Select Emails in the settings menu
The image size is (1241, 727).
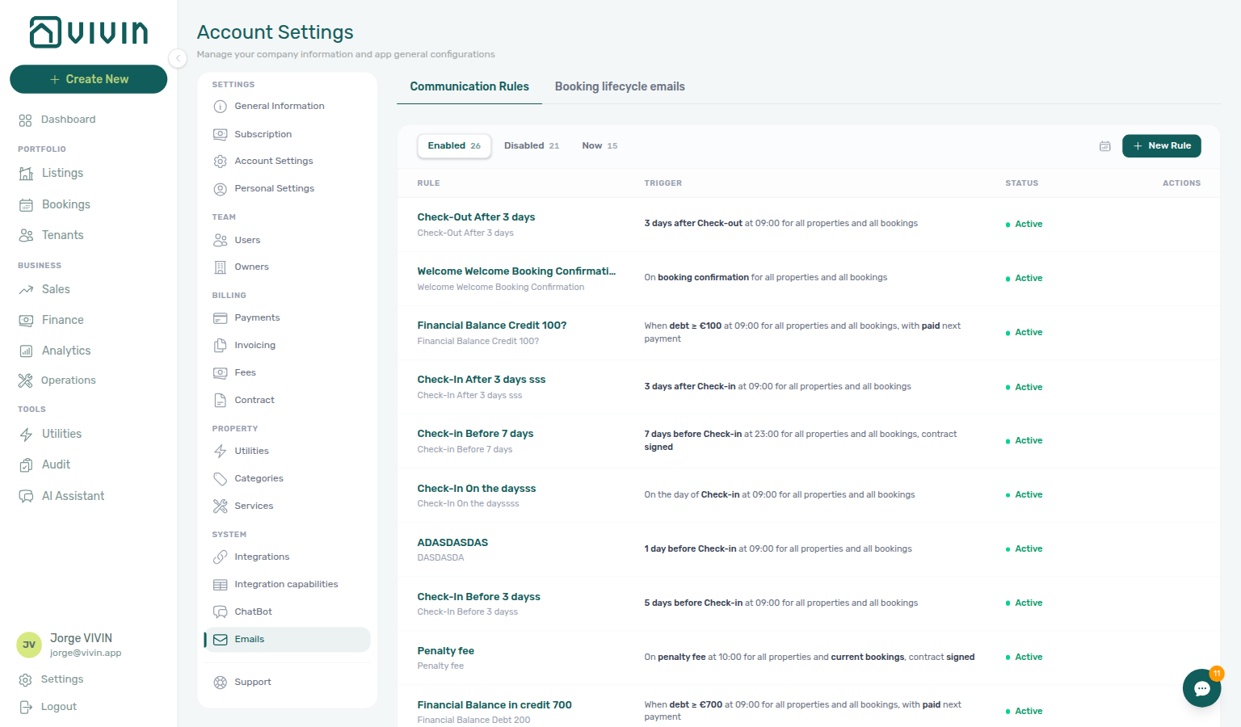288,639
